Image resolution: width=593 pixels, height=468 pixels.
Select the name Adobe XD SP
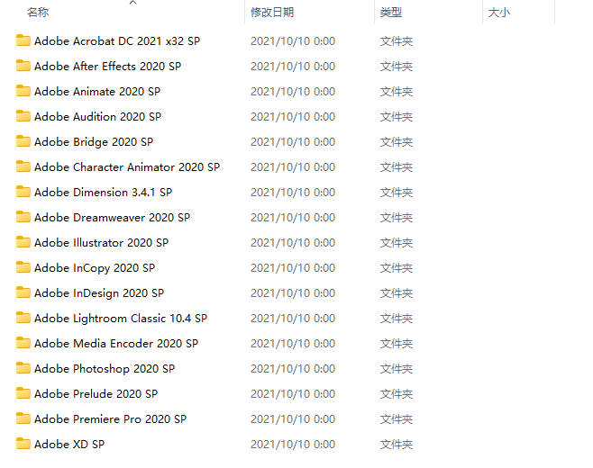click(69, 445)
